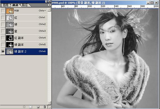Toggle visibility of the 红 channel
Viewport: 160px width, 109px height.
3,17
